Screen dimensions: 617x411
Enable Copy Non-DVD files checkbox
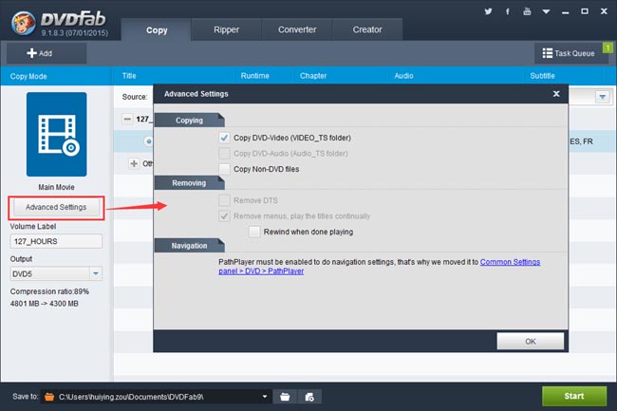[224, 169]
